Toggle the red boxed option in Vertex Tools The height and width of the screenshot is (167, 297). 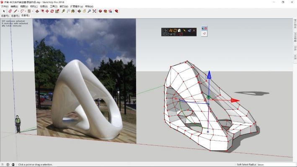181,34
